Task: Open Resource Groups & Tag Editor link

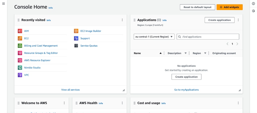Action: tap(41, 53)
